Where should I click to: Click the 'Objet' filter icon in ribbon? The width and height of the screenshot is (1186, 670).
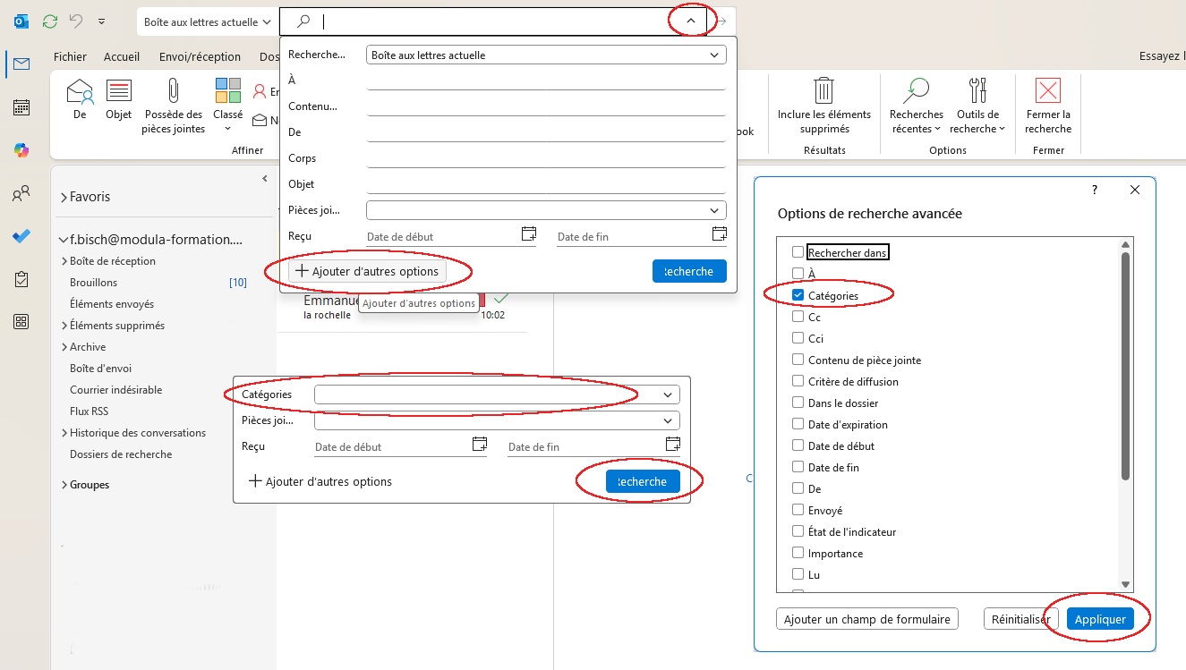coord(118,91)
